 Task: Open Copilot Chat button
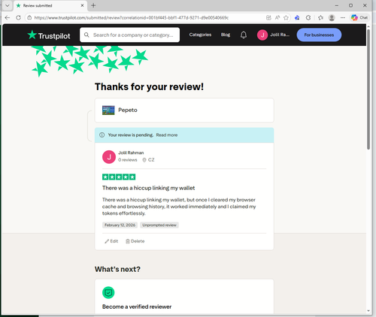coord(359,17)
